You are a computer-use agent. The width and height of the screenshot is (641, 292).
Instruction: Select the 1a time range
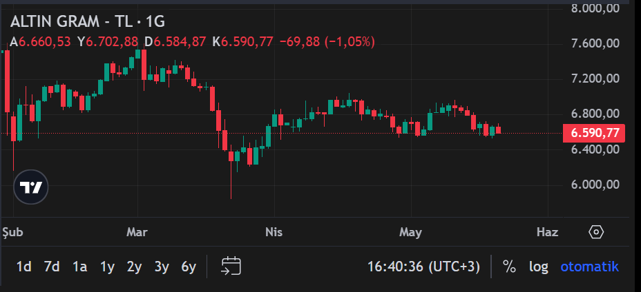click(79, 267)
